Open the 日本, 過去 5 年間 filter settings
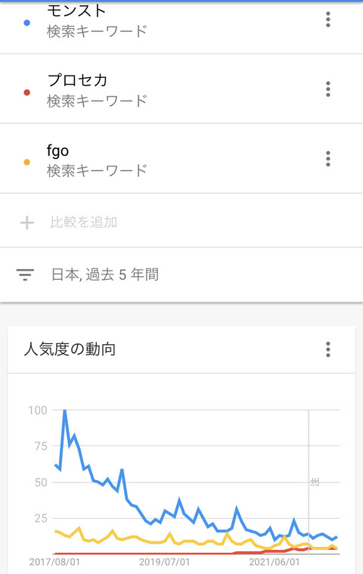 click(105, 275)
